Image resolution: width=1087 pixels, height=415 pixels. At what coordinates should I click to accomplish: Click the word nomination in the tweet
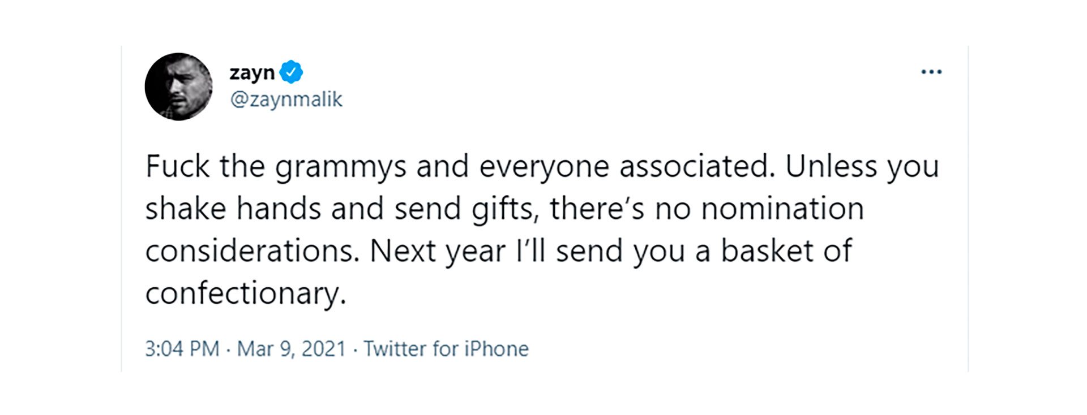(x=782, y=208)
